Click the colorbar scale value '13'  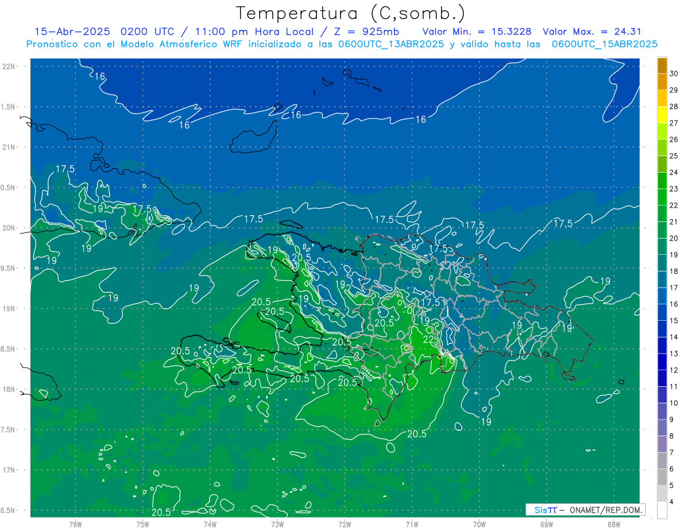pyautogui.click(x=674, y=354)
